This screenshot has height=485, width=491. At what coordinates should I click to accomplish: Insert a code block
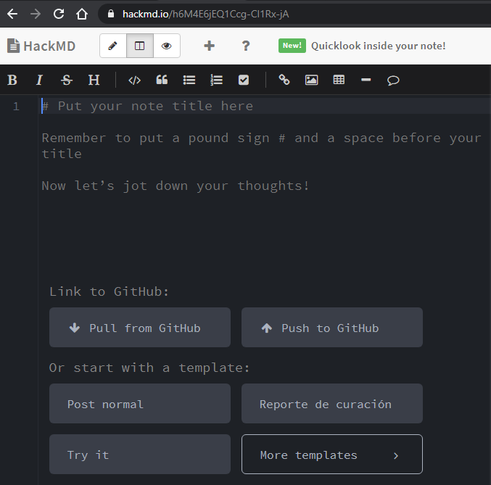tap(135, 80)
